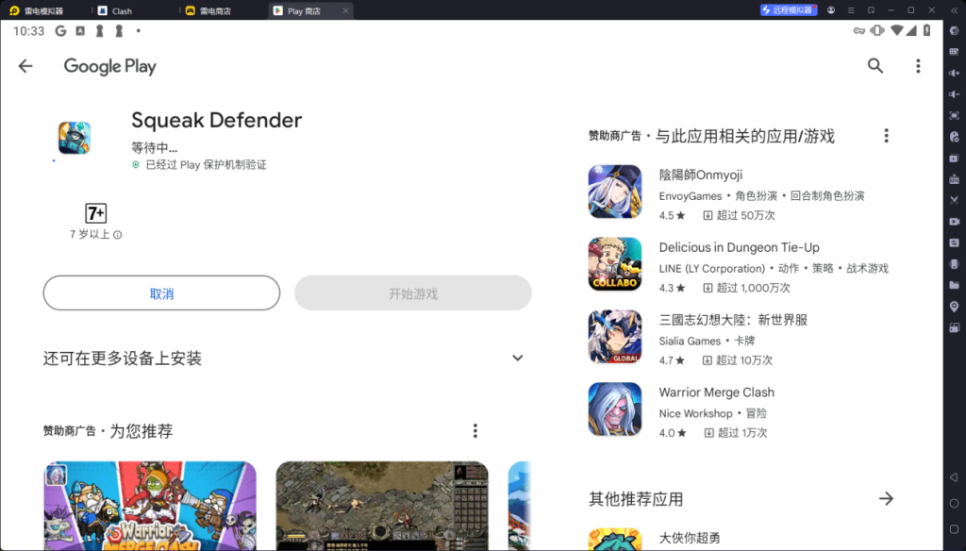The width and height of the screenshot is (966, 551).
Task: Open the 7+ age rating info icon
Action: pos(118,235)
